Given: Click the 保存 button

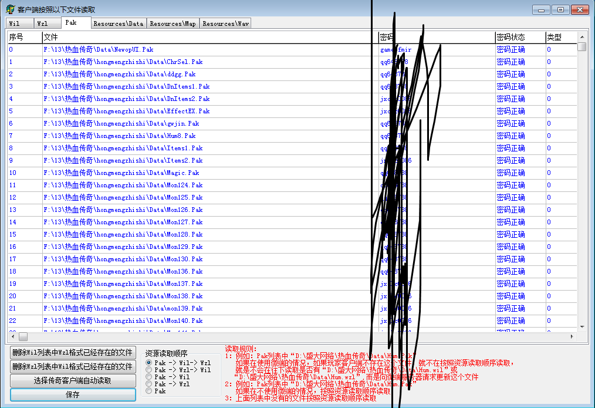Looking at the screenshot, I should 73,394.
